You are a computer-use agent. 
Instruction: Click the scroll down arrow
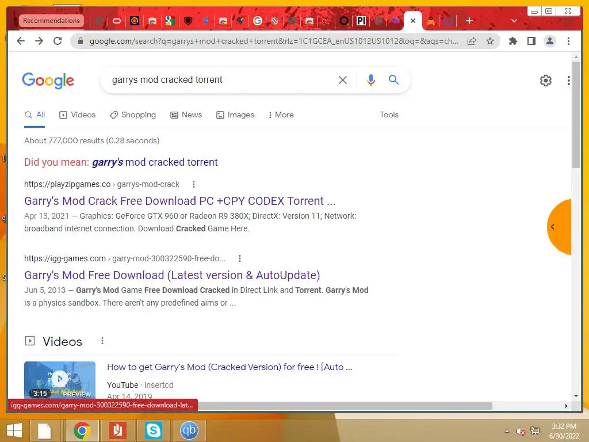[x=576, y=396]
